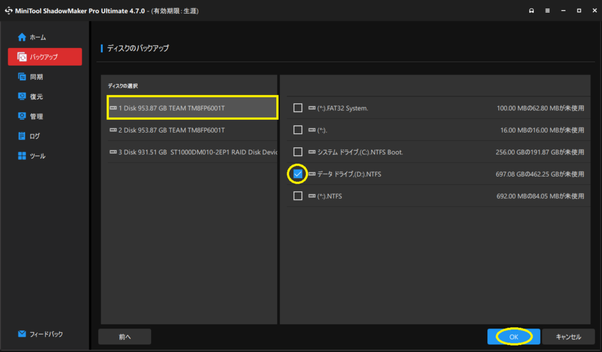Image resolution: width=602 pixels, height=352 pixels.
Task: Click the tools grid icon
Action: pos(22,156)
